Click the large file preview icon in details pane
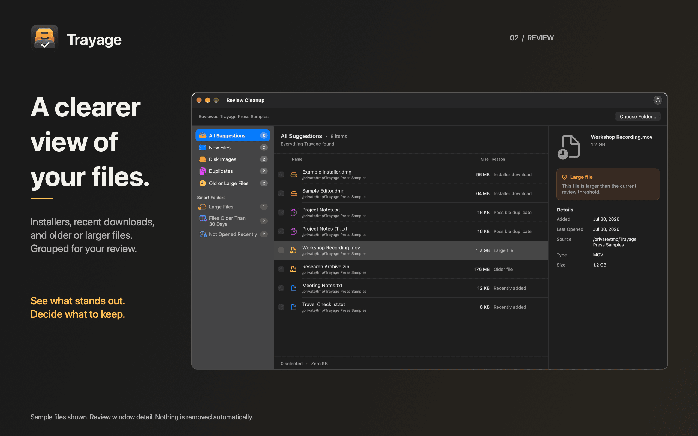Image resolution: width=698 pixels, height=436 pixels. tap(568, 147)
